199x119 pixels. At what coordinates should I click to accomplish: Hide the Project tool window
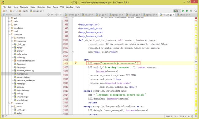(x=61, y=15)
